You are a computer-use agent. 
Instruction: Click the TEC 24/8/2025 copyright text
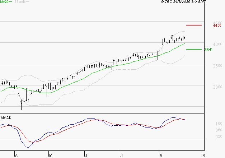coord(183,2)
